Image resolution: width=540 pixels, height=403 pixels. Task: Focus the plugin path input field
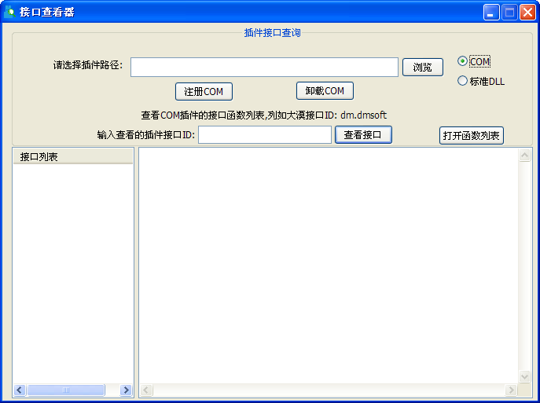264,67
